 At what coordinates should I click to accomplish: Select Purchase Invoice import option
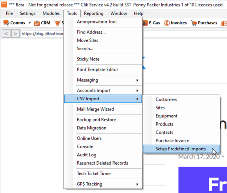click(172, 141)
